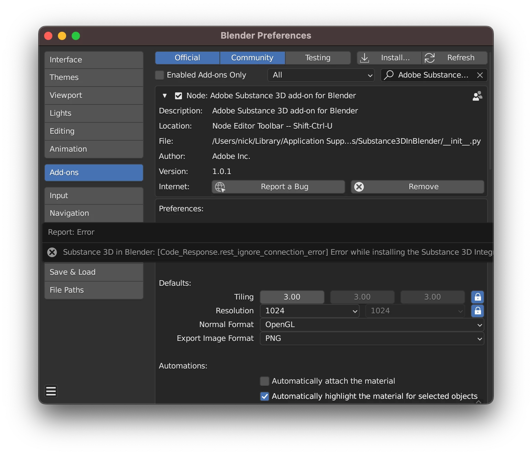Click the Adobe Inc. author text

pos(231,156)
